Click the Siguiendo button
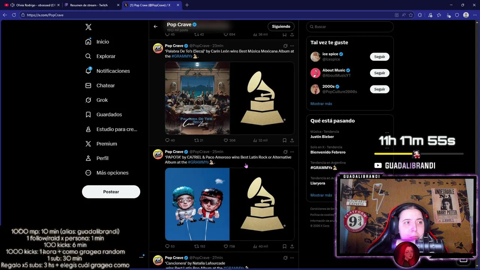The height and width of the screenshot is (270, 480). 281,27
